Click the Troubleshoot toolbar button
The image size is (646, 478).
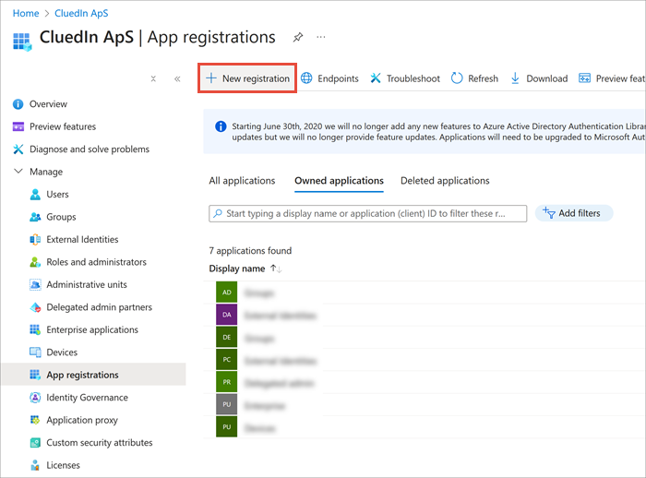point(405,78)
